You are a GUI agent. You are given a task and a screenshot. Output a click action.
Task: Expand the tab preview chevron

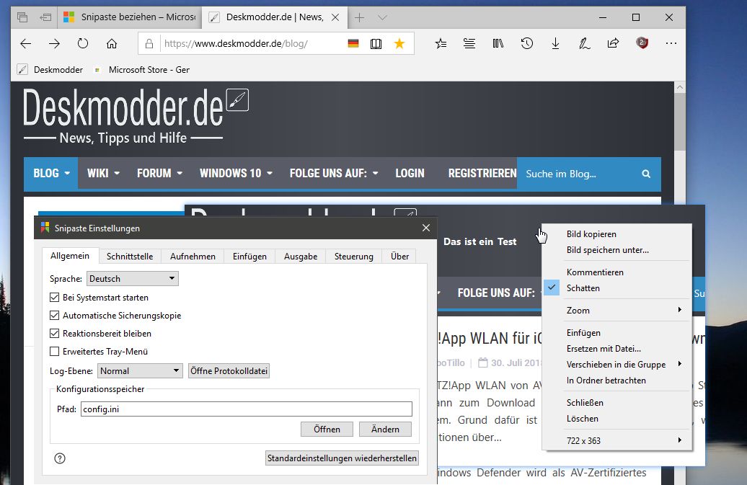tap(382, 17)
